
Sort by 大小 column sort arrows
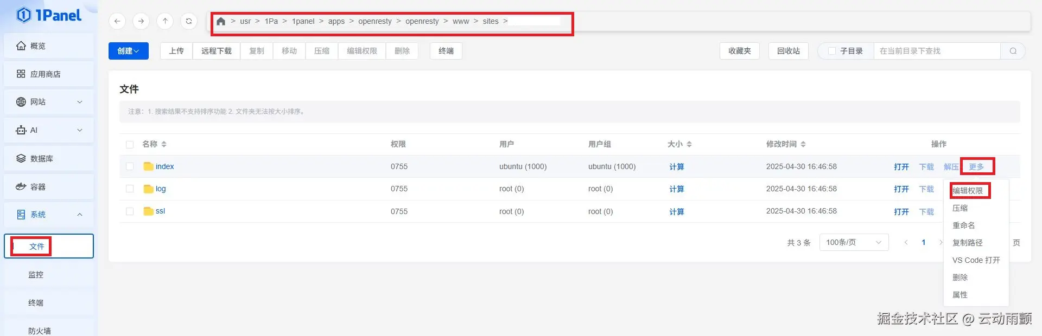point(689,144)
